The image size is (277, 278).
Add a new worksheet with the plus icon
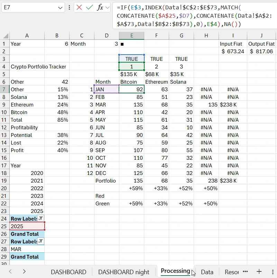pyautogui.click(x=259, y=272)
